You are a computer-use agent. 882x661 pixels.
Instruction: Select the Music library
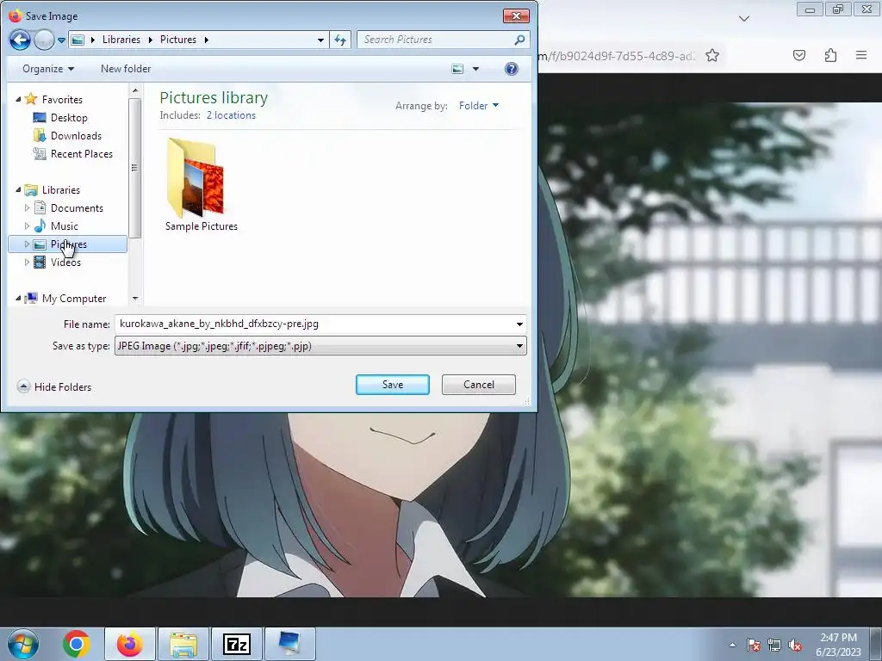coord(64,226)
